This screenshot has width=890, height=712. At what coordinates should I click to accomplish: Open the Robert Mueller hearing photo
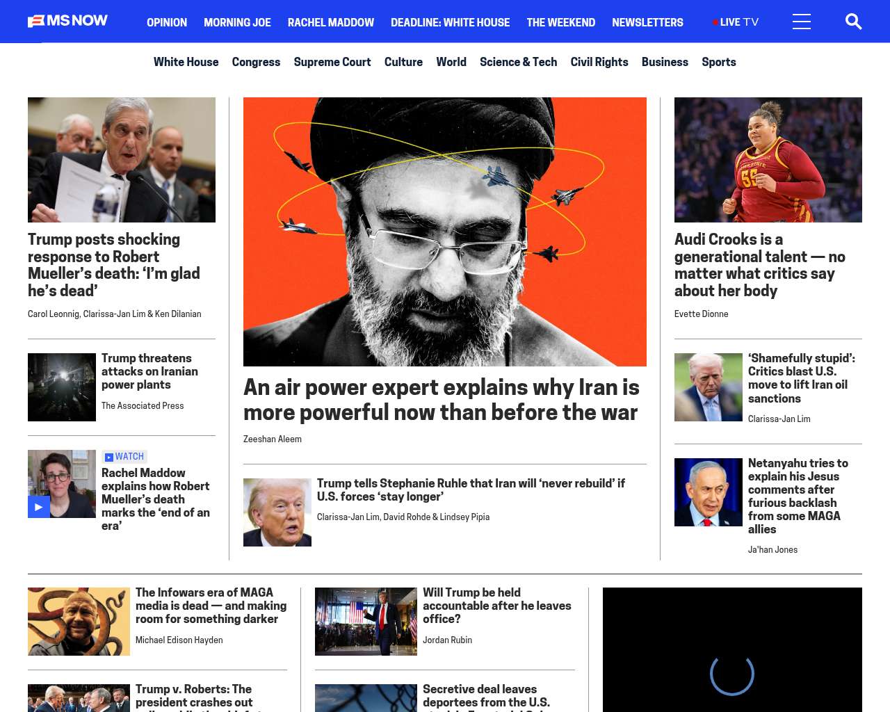[x=122, y=160]
